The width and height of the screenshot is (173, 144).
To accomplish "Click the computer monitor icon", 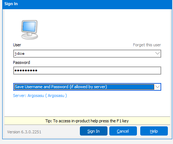I will click(29, 30).
